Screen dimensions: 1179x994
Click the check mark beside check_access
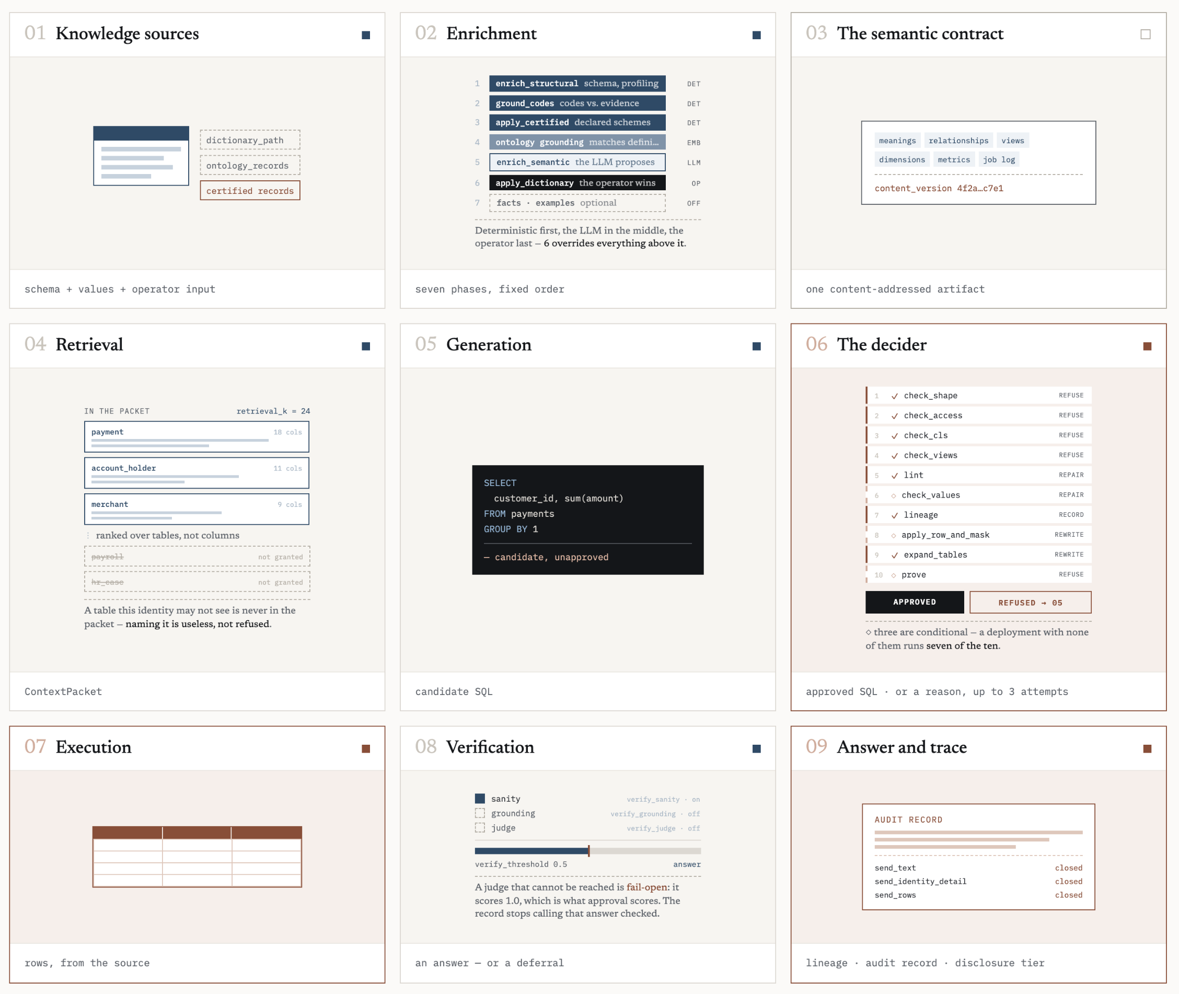(x=894, y=416)
